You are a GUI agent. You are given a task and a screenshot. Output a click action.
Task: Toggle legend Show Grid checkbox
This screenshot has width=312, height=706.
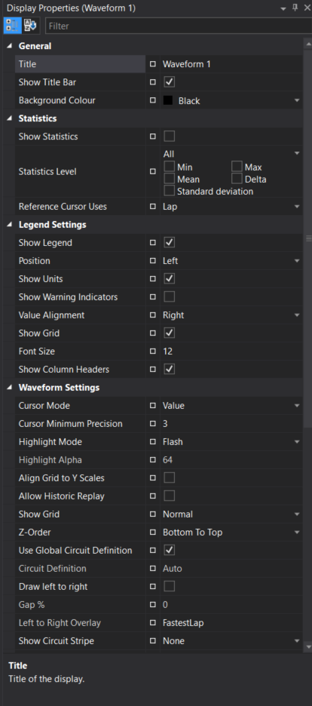(x=169, y=333)
